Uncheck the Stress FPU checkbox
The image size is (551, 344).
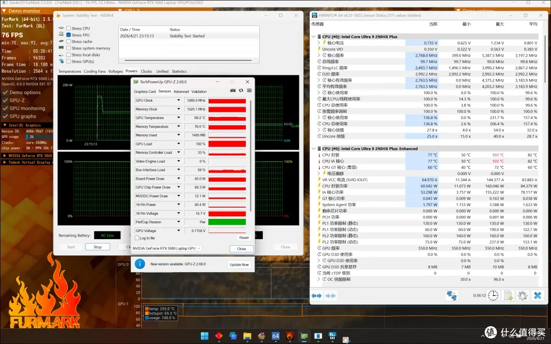coord(68,35)
